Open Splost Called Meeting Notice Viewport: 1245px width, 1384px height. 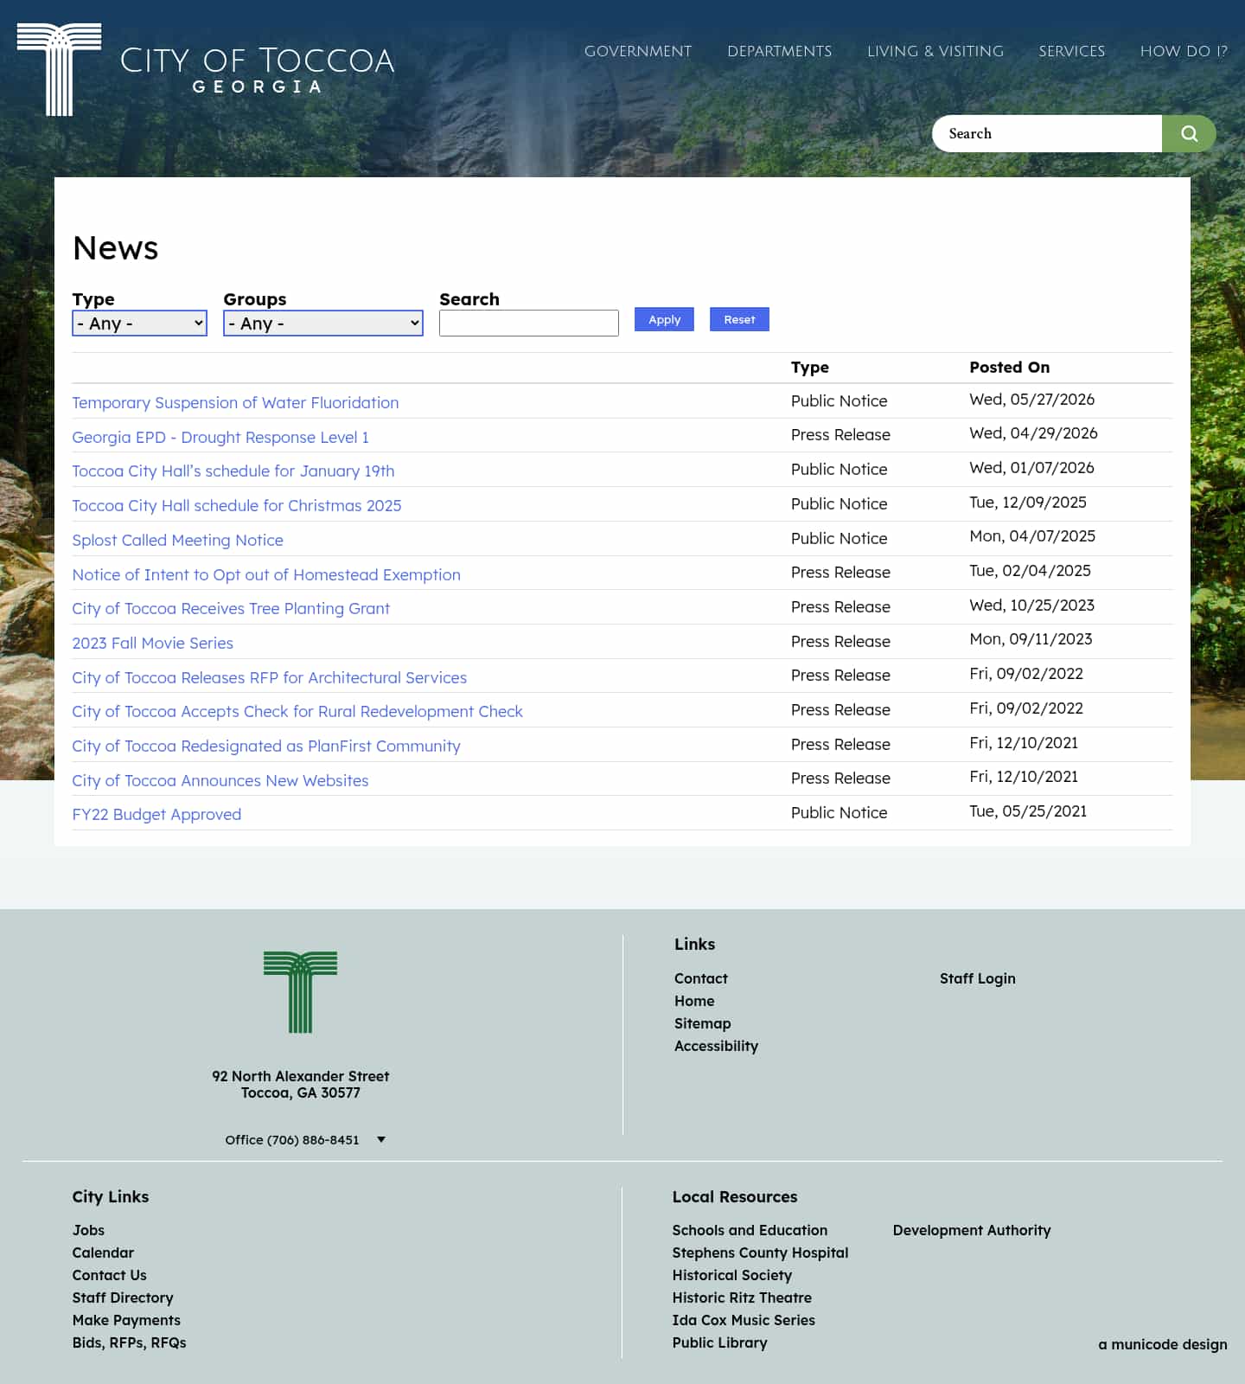point(177,540)
